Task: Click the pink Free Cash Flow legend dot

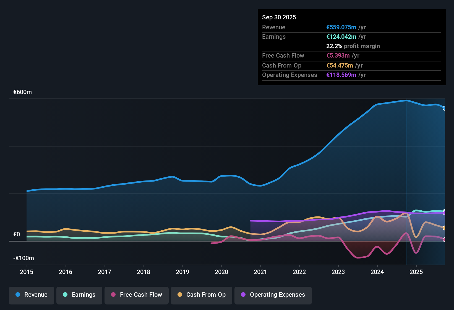Action: coord(113,295)
